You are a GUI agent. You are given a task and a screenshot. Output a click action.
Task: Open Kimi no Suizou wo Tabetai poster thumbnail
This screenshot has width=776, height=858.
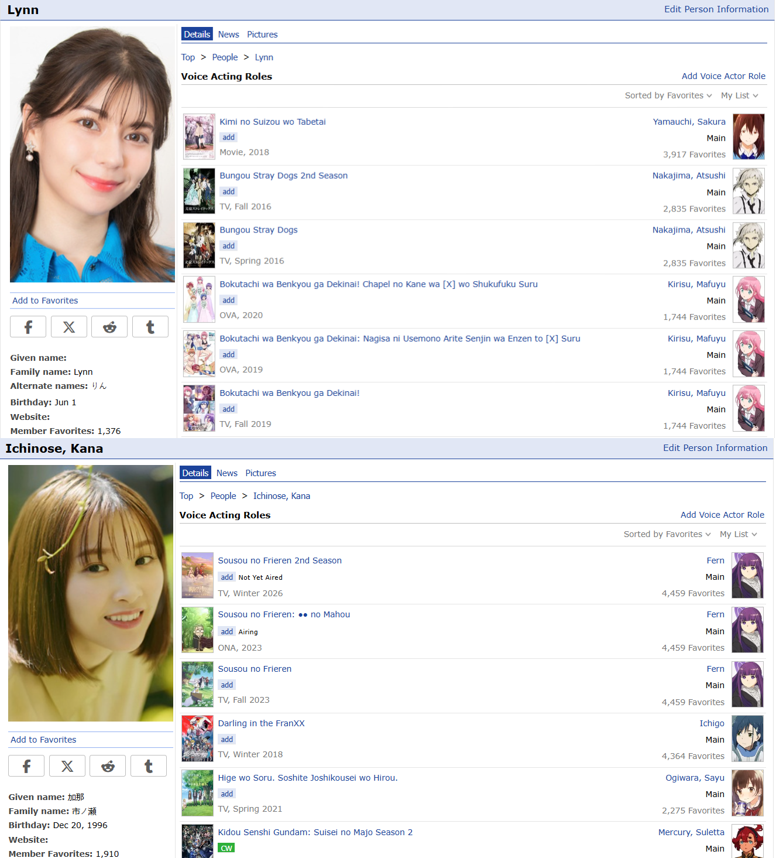[199, 137]
